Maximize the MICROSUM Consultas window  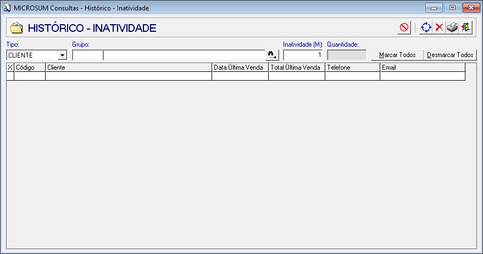pyautogui.click(x=452, y=8)
